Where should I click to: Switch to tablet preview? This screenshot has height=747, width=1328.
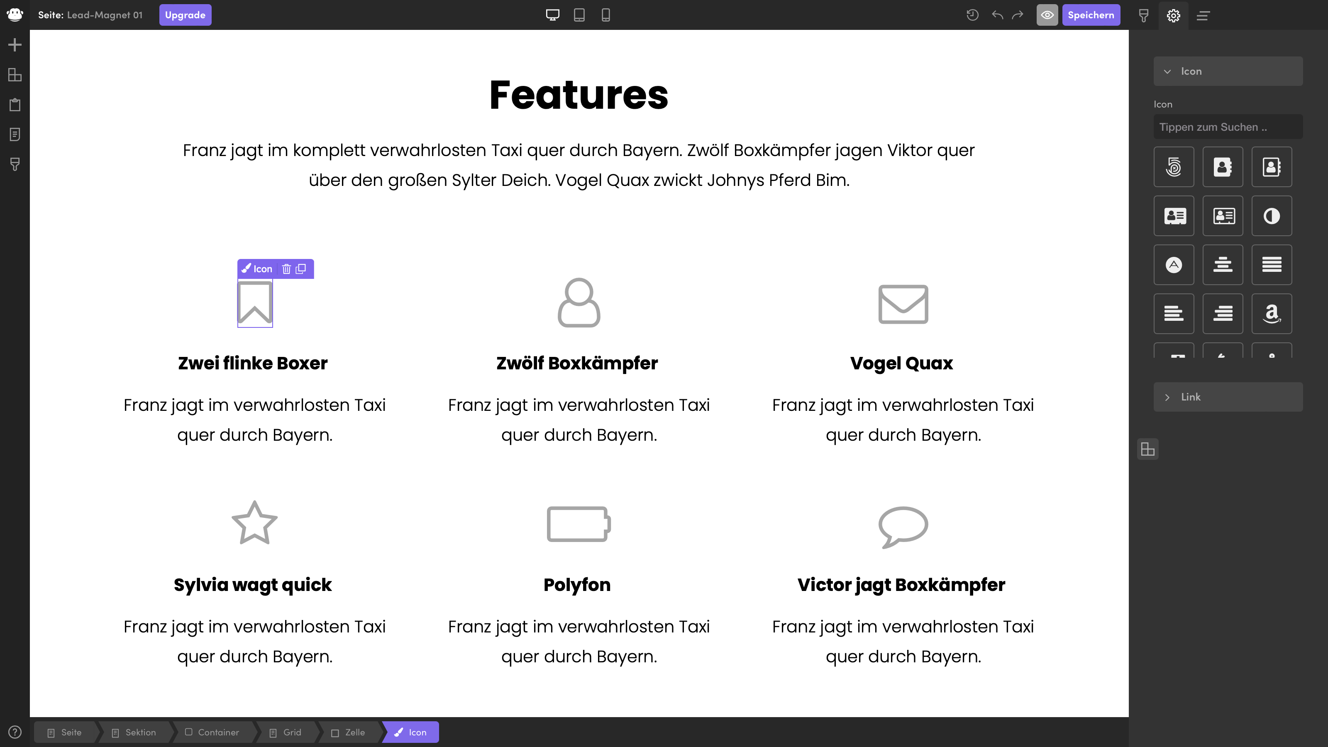[579, 15]
